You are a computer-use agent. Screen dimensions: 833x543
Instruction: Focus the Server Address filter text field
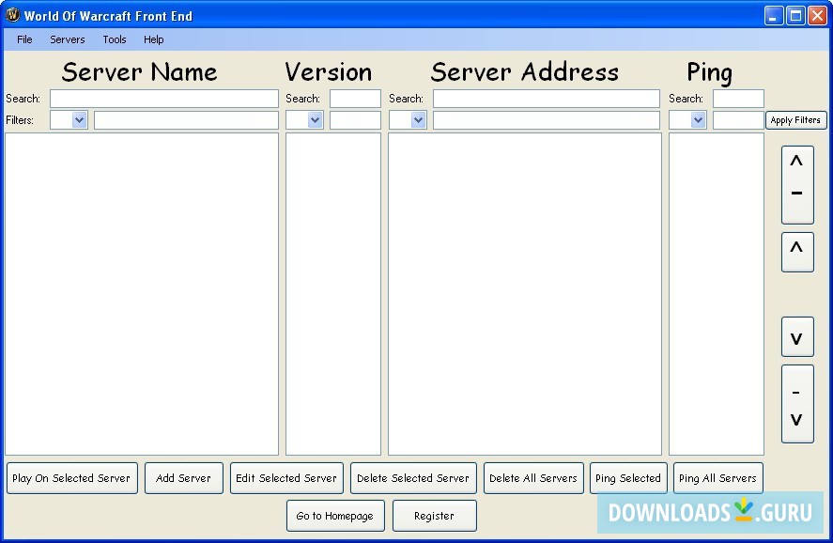tap(547, 120)
